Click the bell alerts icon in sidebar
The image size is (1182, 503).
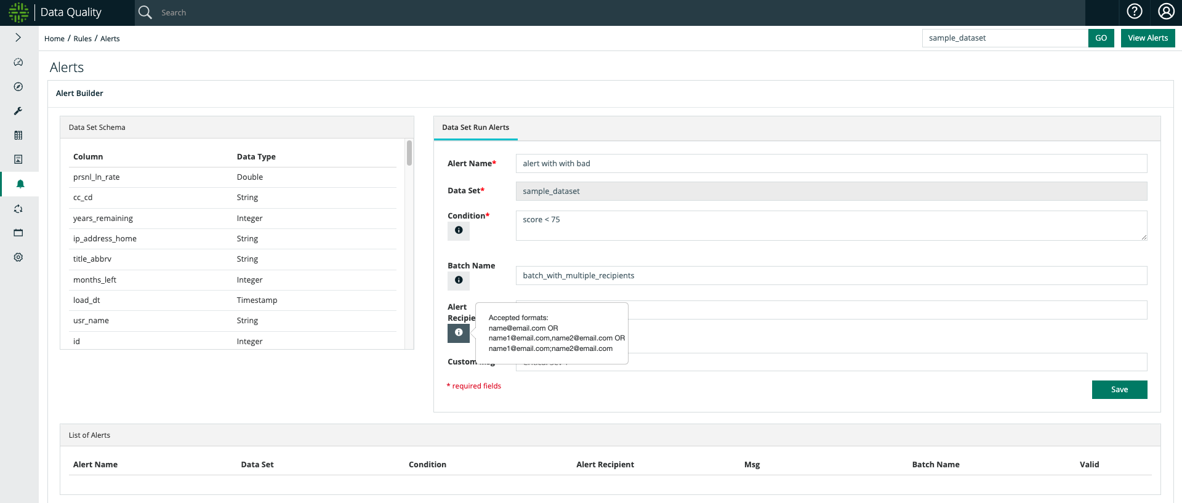(20, 184)
